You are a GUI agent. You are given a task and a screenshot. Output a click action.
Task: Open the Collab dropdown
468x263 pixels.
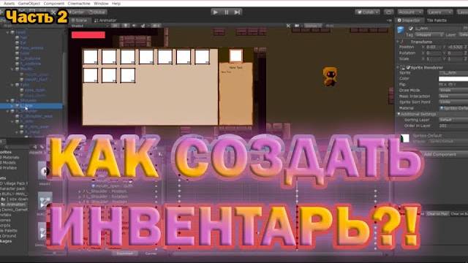(x=367, y=12)
